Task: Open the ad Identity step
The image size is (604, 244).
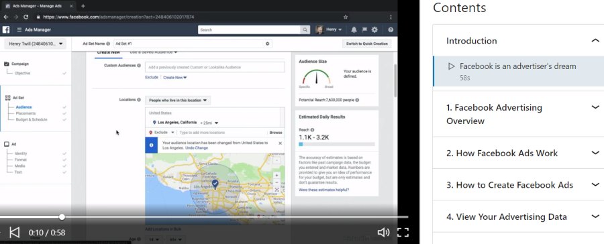Action: click(x=21, y=154)
